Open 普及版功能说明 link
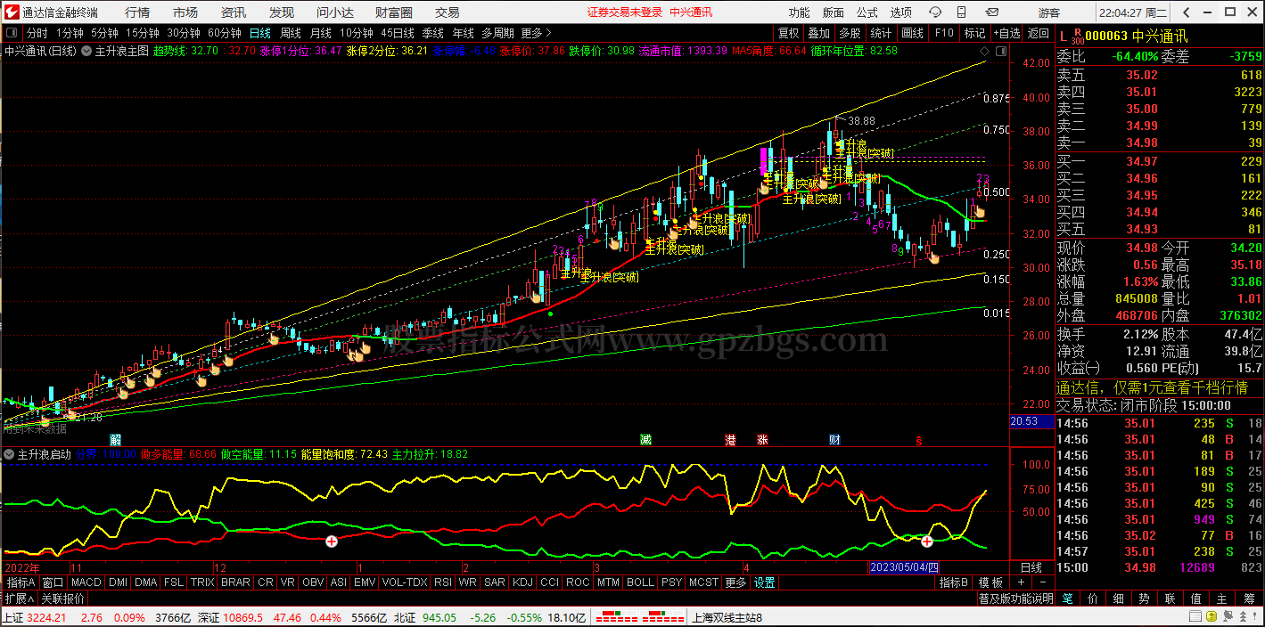This screenshot has width=1265, height=627. click(1015, 598)
